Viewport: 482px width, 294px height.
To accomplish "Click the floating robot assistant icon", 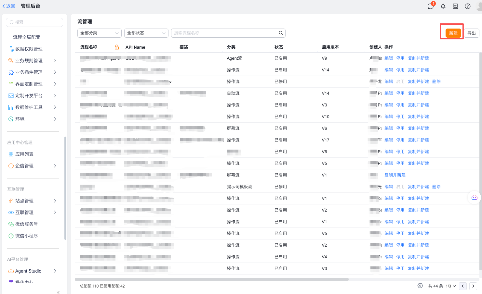I will coord(474,197).
